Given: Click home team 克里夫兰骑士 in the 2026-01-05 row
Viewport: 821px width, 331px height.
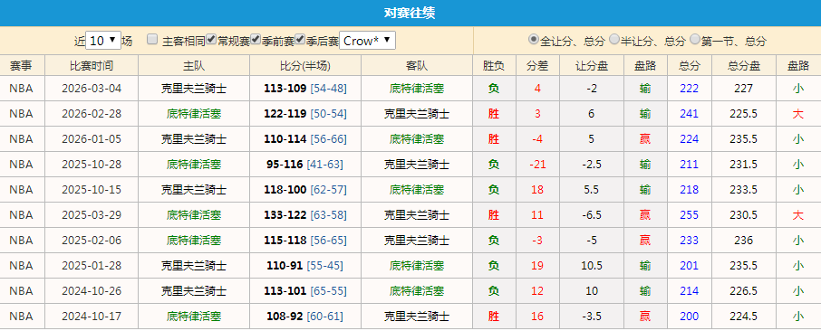Looking at the screenshot, I should [194, 139].
